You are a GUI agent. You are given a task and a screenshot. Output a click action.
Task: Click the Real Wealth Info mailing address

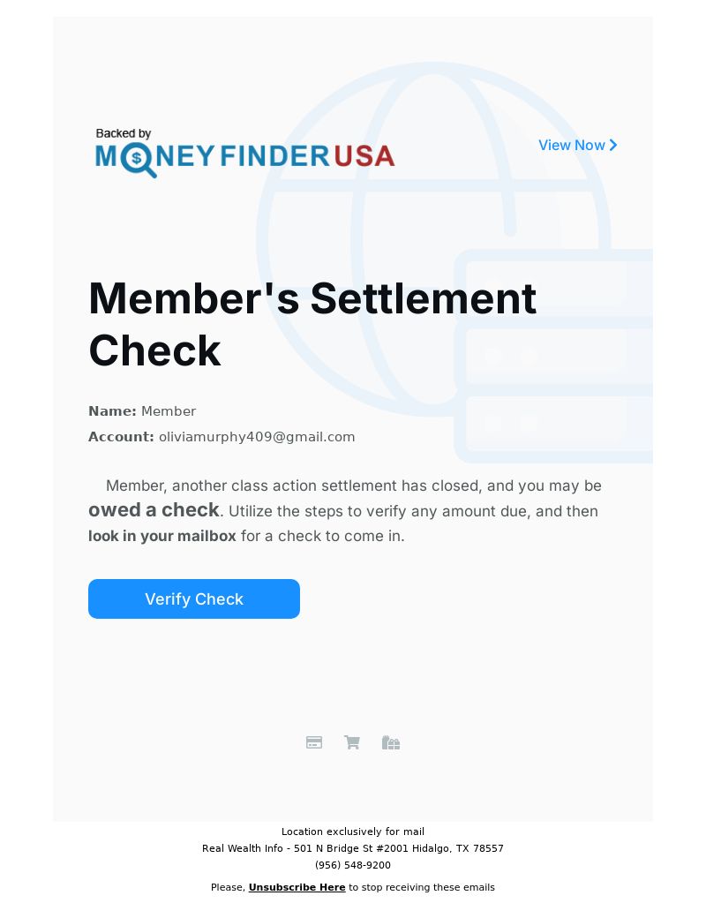pyautogui.click(x=353, y=848)
